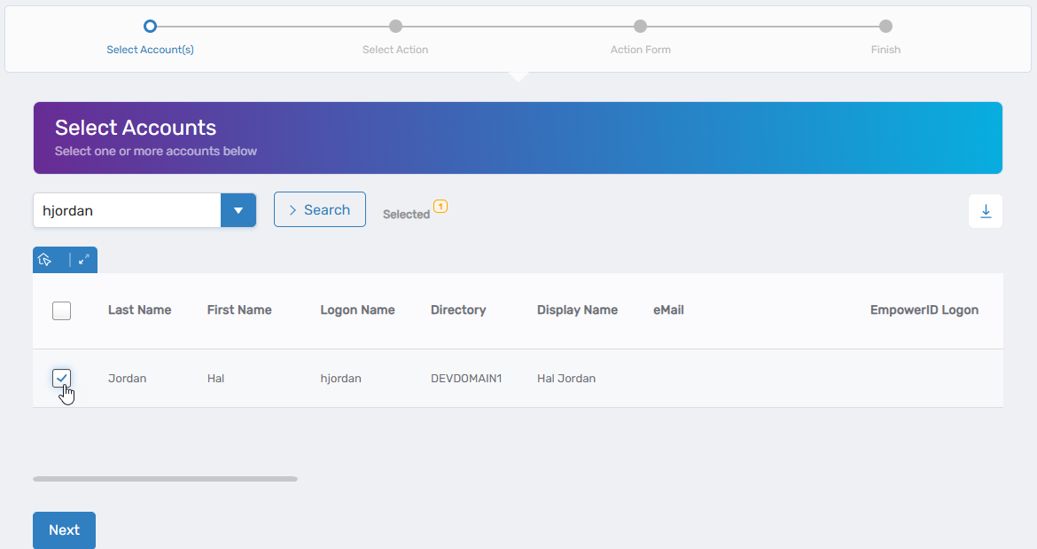The image size is (1037, 549).
Task: Click the Select Action step label
Action: tap(395, 49)
